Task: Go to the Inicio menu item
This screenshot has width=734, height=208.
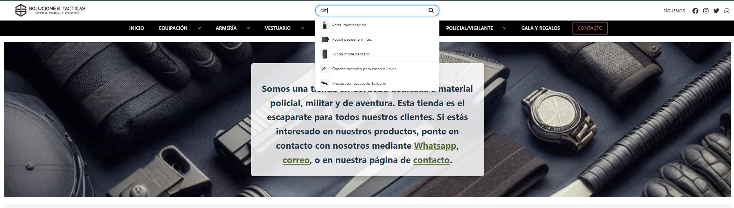Action: (x=137, y=28)
